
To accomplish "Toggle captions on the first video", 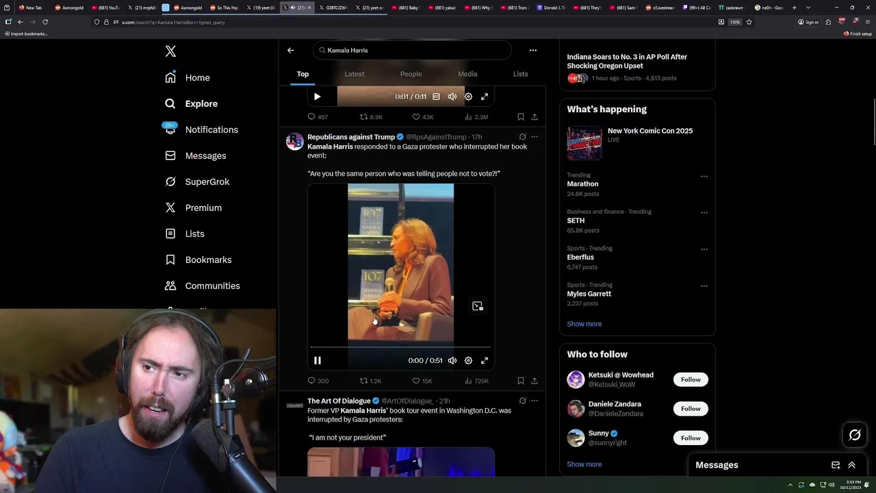I will pos(436,97).
